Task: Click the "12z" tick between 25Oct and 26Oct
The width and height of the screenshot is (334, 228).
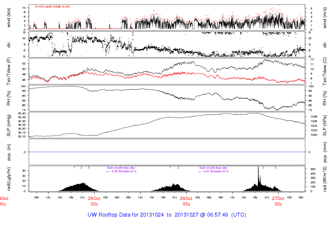Action: 140,197
